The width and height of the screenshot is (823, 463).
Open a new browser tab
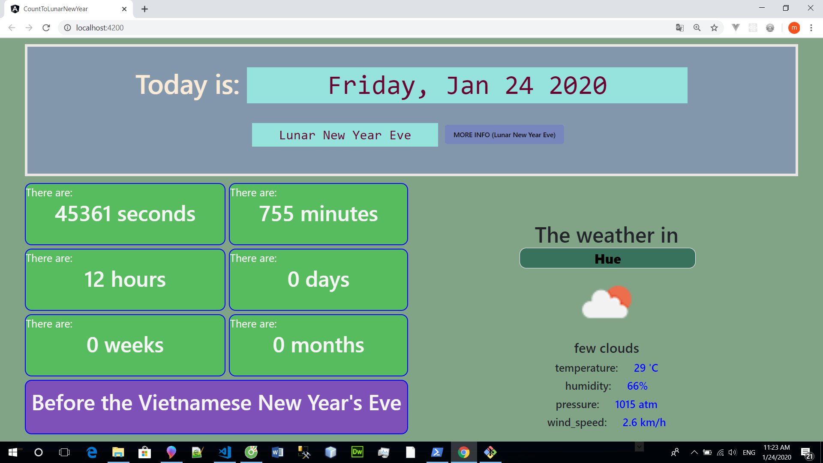pyautogui.click(x=145, y=9)
